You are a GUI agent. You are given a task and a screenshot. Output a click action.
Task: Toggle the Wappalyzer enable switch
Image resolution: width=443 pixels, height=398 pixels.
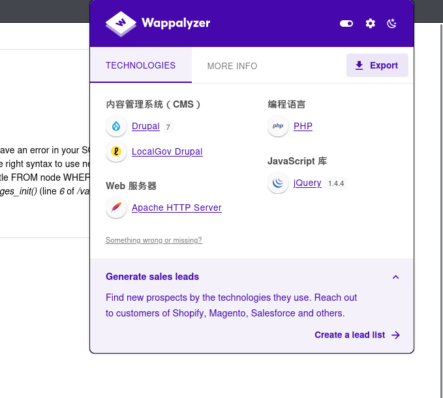click(x=346, y=23)
